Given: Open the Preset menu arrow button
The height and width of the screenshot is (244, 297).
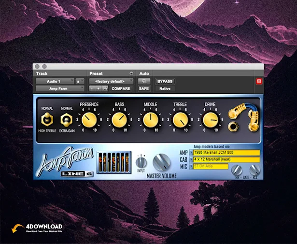Looking at the screenshot, I should (131, 73).
